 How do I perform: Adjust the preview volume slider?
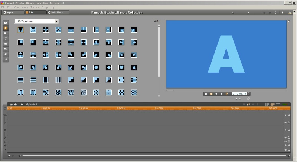coord(236,99)
